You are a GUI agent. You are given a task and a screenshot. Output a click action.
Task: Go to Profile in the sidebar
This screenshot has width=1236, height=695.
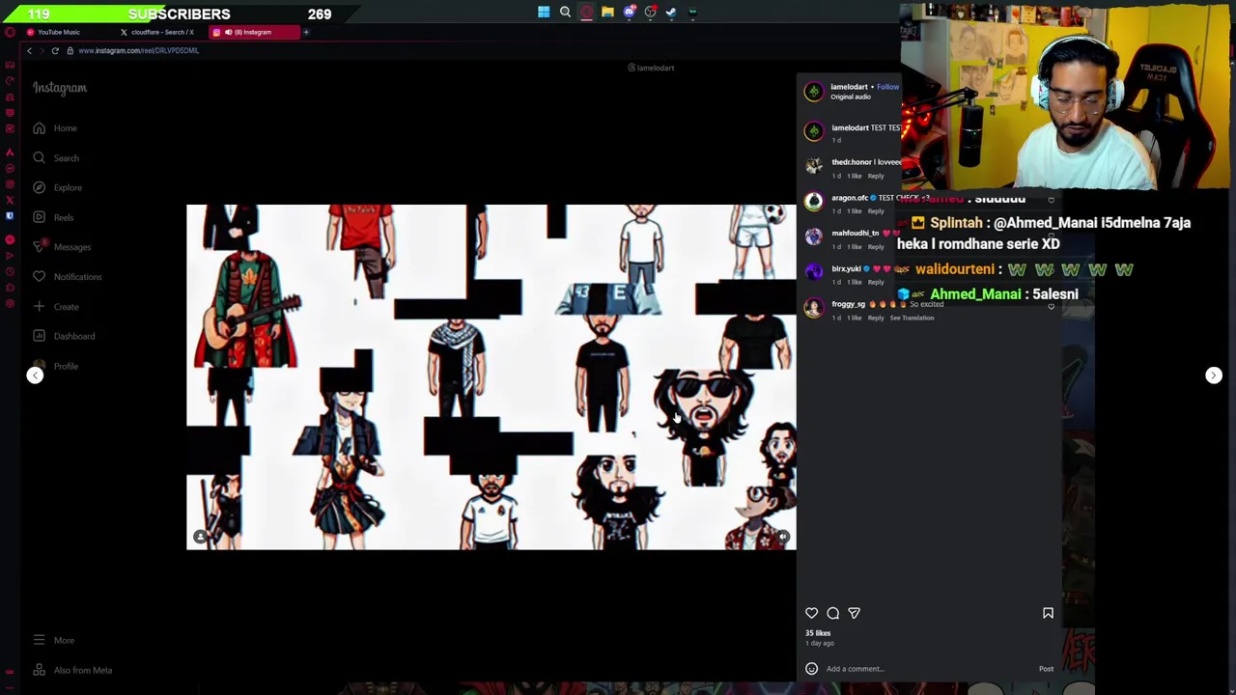[x=54, y=366]
